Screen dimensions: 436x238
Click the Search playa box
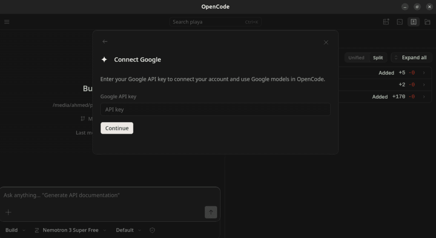[215, 22]
